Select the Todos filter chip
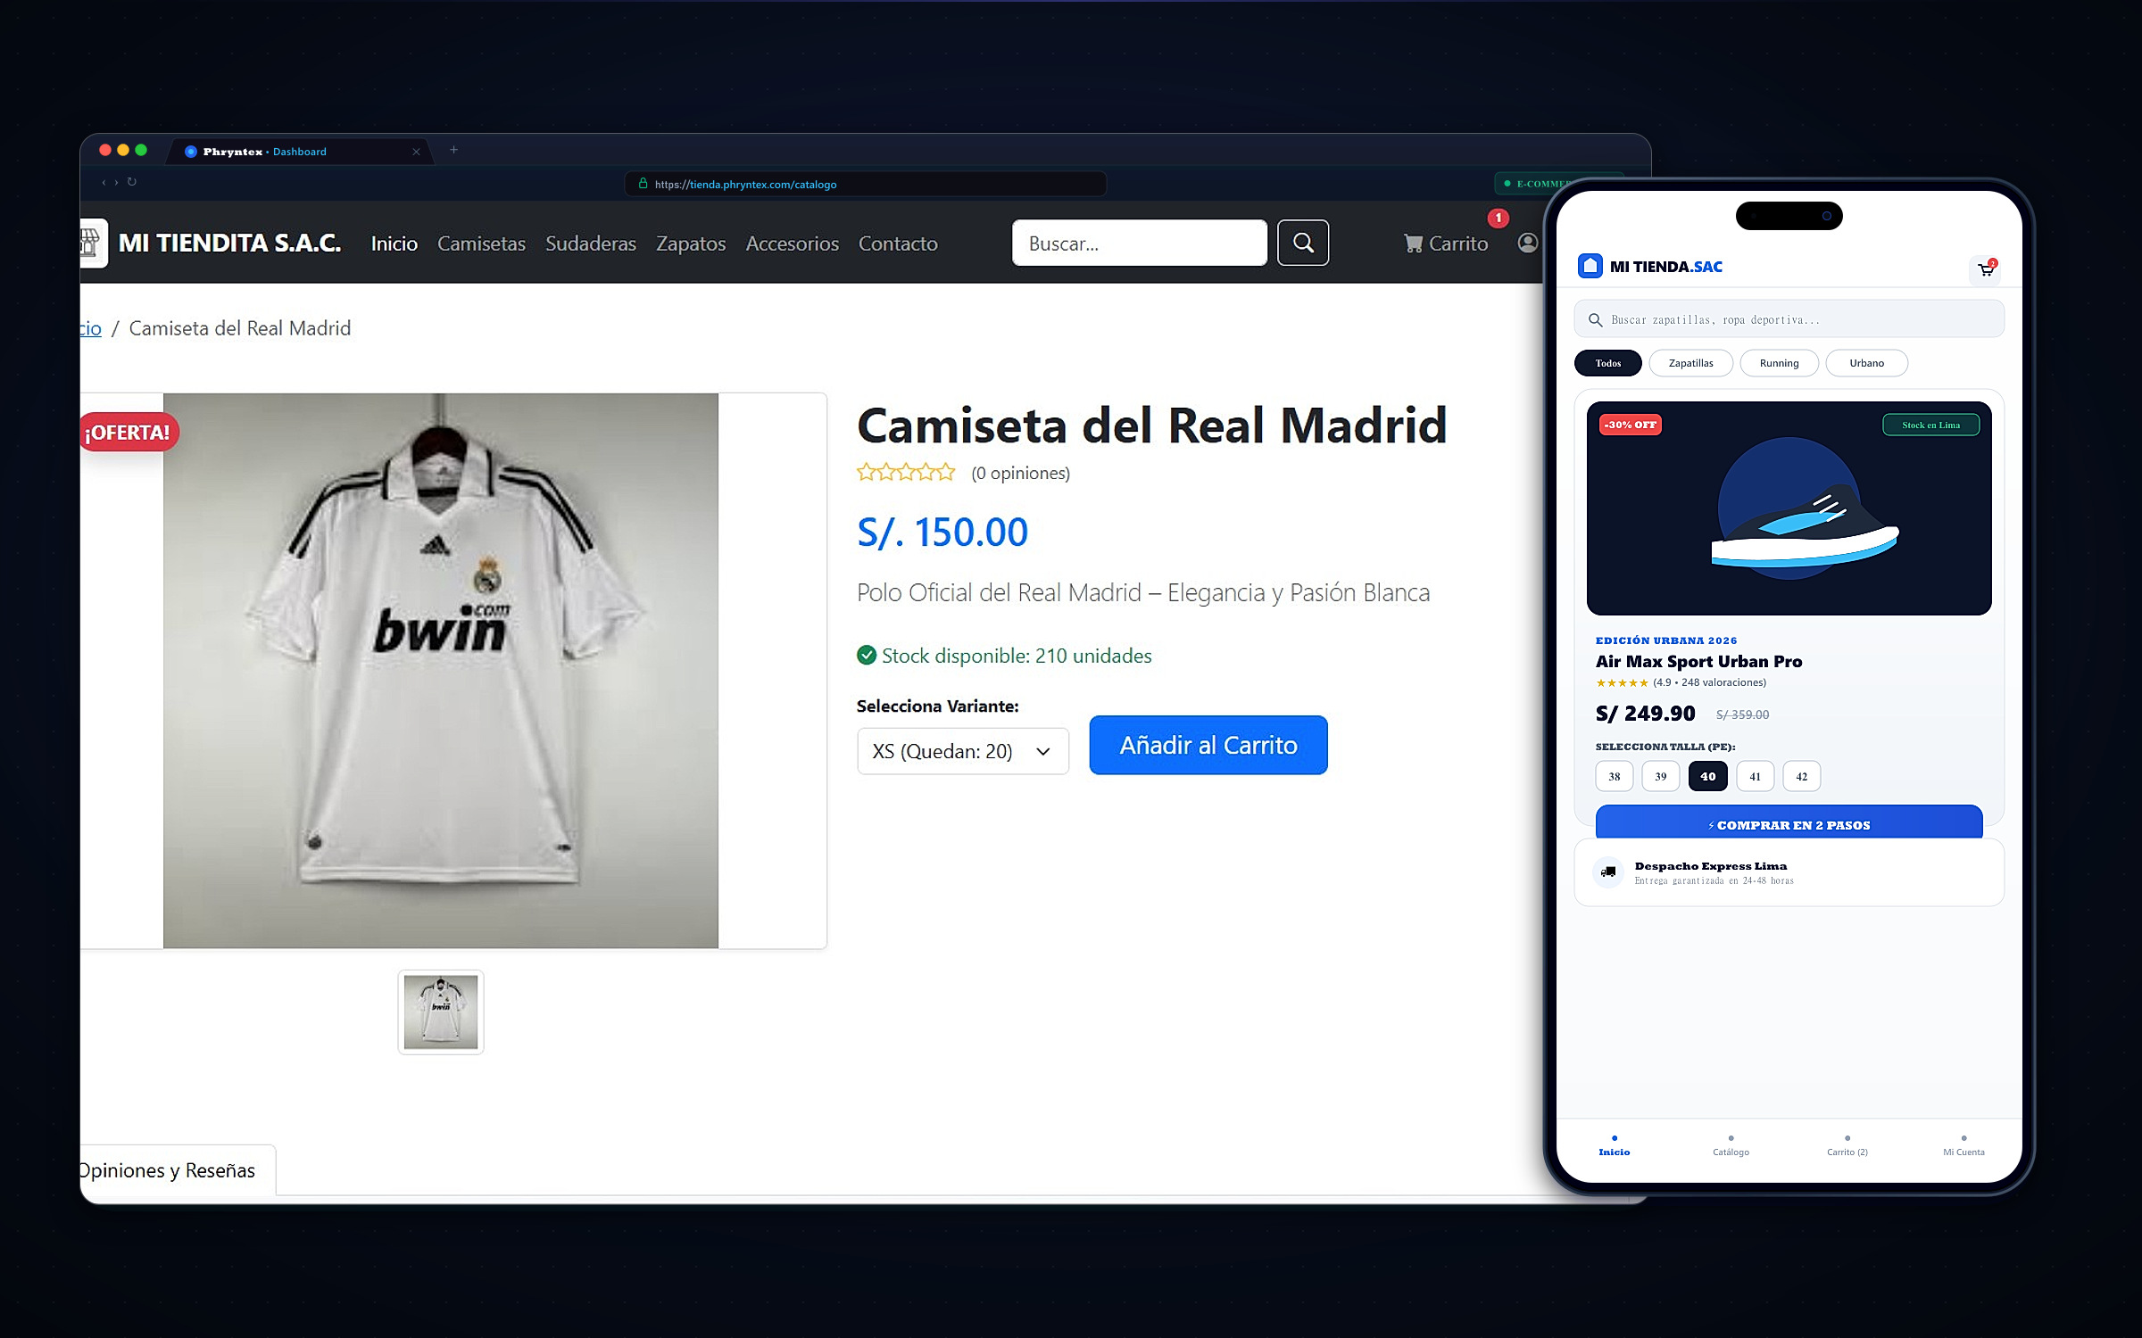Viewport: 2142px width, 1338px height. coord(1607,363)
